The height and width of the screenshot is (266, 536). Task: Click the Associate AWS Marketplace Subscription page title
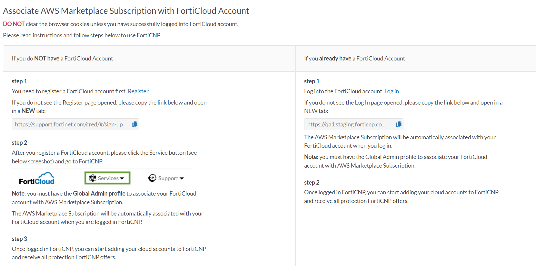coord(126,11)
